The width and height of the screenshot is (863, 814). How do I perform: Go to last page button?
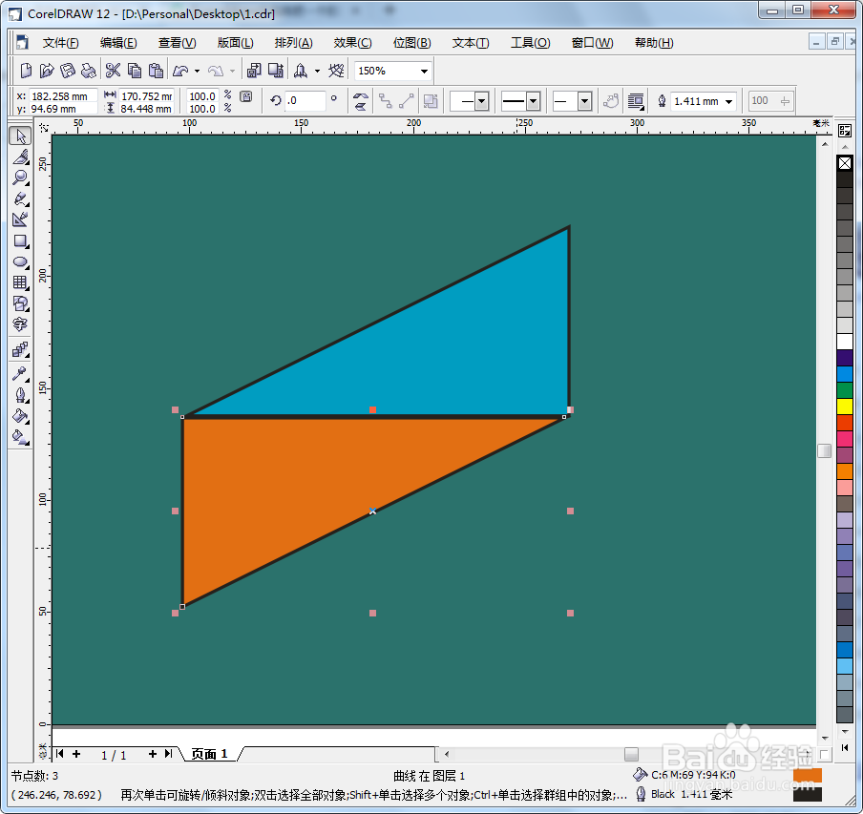click(168, 754)
